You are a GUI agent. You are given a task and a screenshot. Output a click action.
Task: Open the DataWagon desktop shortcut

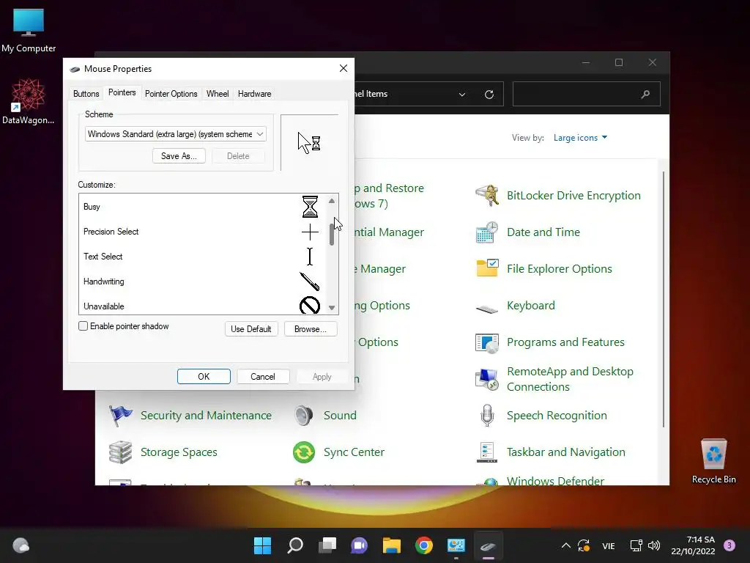point(29,101)
